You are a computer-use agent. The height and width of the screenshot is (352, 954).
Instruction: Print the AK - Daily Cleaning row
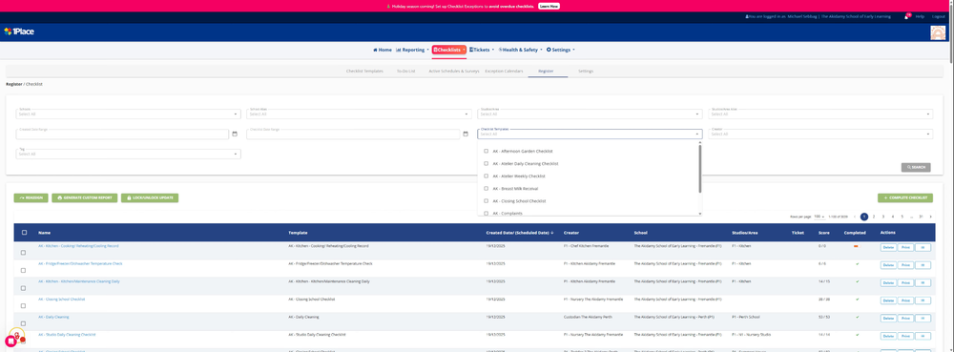pos(905,318)
